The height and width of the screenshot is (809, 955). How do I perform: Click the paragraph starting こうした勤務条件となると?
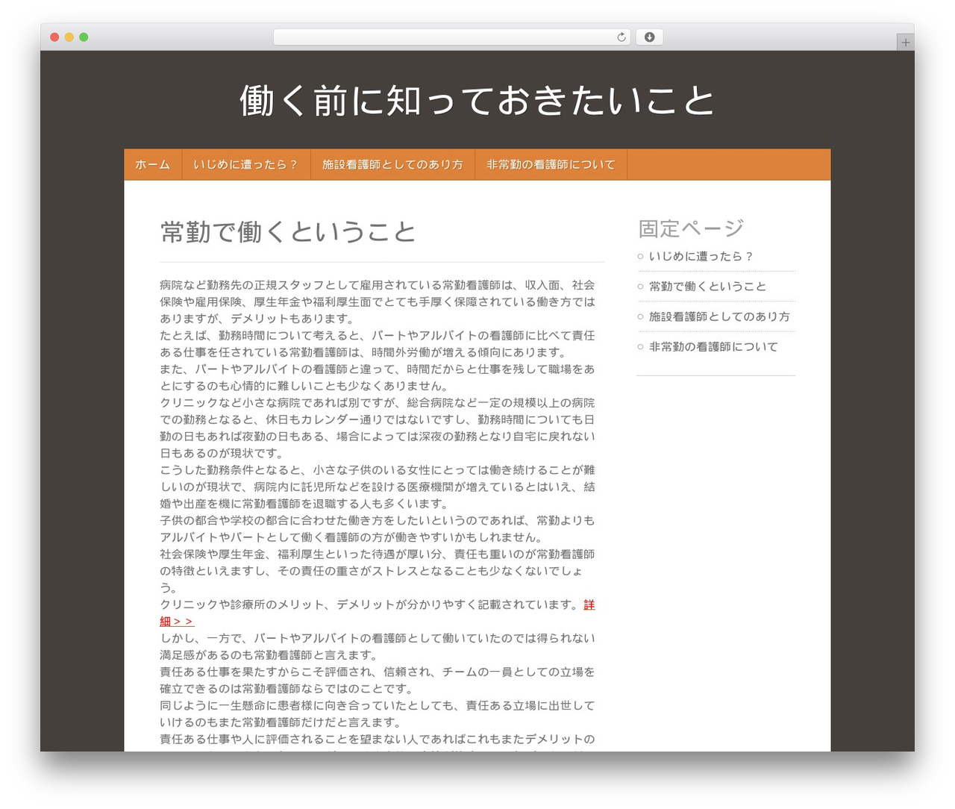click(378, 487)
